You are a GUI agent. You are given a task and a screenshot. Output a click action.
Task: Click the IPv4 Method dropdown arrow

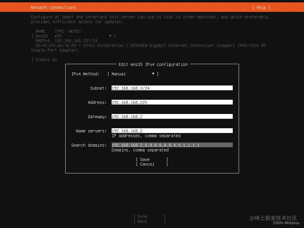point(153,74)
